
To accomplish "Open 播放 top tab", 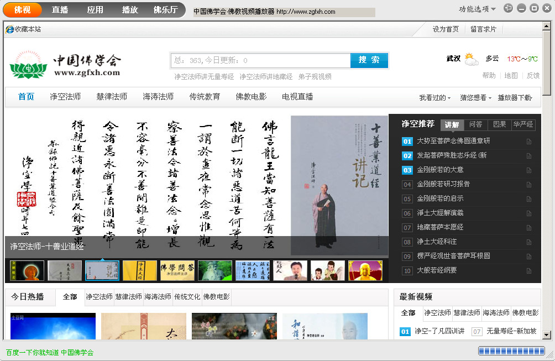I will pos(130,10).
